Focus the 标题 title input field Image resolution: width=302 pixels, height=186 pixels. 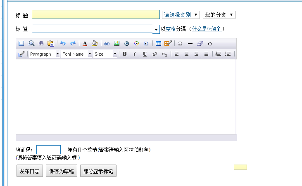tap(96, 14)
